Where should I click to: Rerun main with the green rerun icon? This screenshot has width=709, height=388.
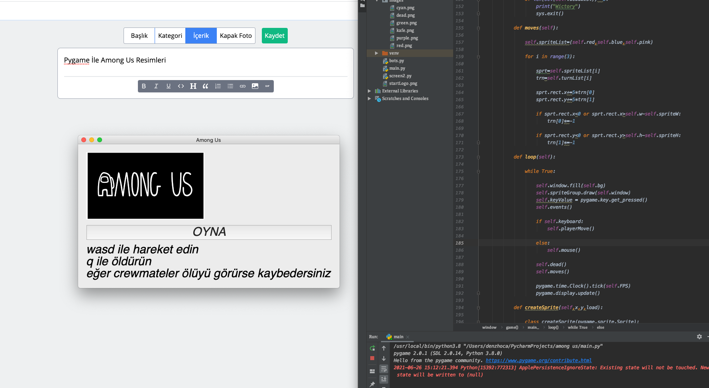(372, 348)
